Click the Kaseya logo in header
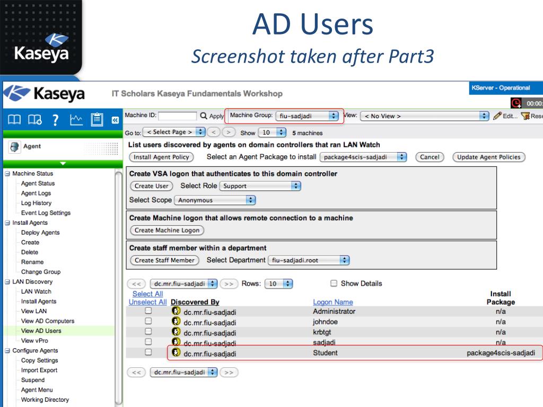Image resolution: width=543 pixels, height=407 pixels. coord(44,93)
